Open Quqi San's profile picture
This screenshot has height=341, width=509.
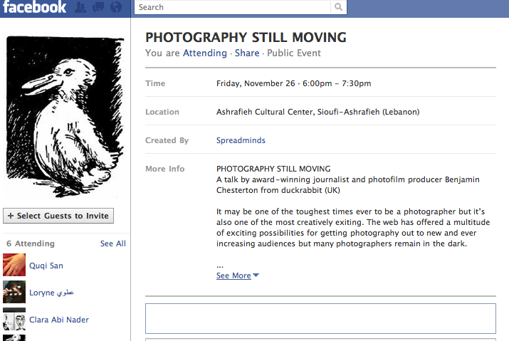click(x=14, y=265)
